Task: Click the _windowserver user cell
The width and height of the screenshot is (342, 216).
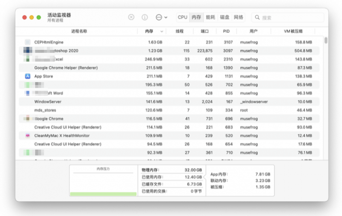Action: tap(254, 102)
